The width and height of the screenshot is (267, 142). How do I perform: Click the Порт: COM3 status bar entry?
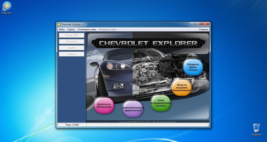click(72, 125)
